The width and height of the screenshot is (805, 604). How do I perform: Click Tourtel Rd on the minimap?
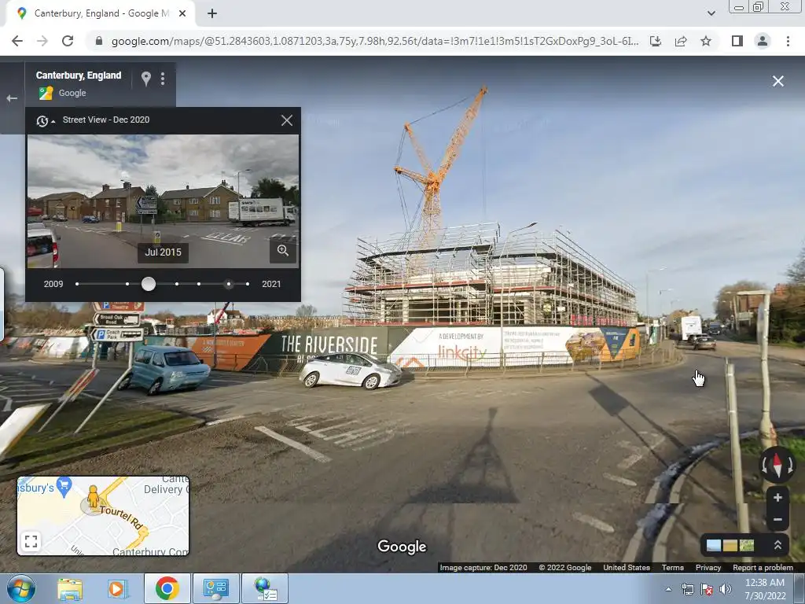[120, 517]
